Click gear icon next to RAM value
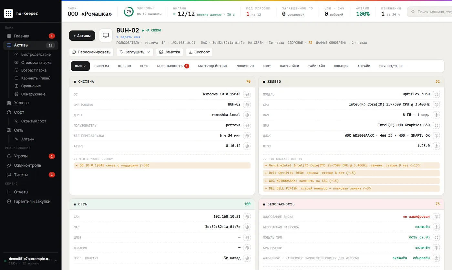452x270 pixels. [x=436, y=115]
